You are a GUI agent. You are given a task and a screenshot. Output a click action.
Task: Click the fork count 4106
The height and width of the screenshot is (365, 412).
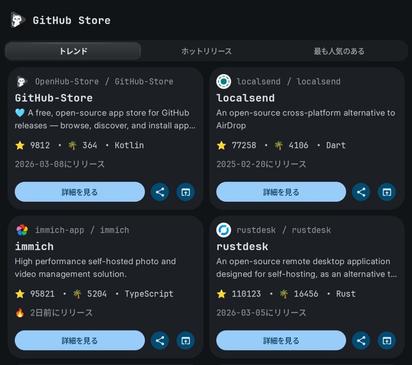pos(298,145)
